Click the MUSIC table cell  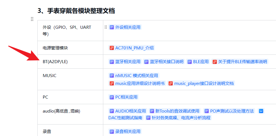pyautogui.click(x=70, y=80)
